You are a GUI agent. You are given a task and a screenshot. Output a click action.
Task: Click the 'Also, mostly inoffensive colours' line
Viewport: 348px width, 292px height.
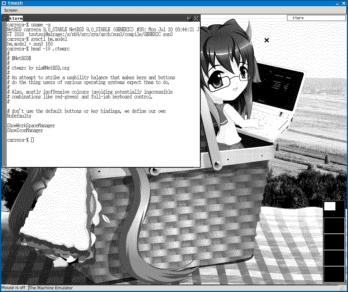click(x=90, y=92)
